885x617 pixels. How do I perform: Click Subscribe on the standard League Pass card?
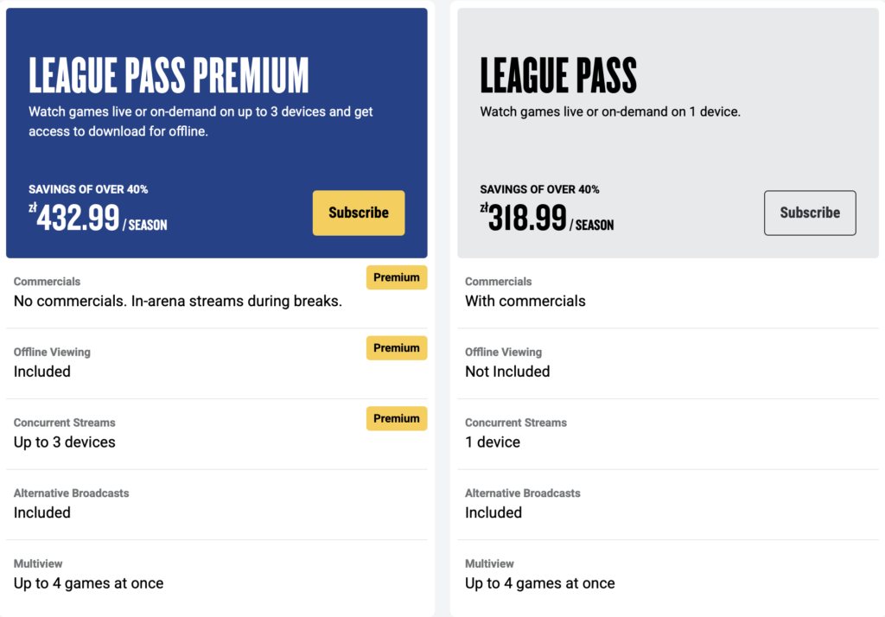(810, 213)
